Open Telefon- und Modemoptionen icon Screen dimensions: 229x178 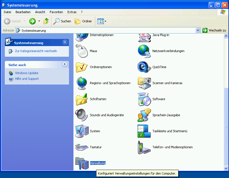[x=144, y=147]
